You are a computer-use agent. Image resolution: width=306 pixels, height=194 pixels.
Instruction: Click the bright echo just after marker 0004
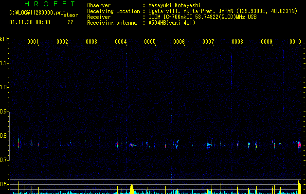[x=132, y=145]
